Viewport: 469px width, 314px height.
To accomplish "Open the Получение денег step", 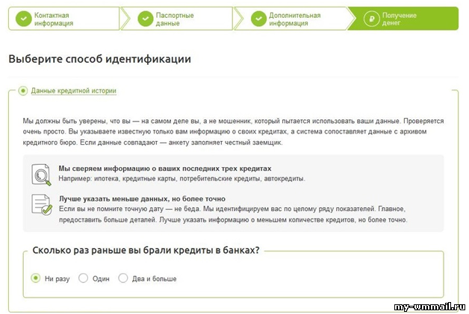I will click(403, 19).
